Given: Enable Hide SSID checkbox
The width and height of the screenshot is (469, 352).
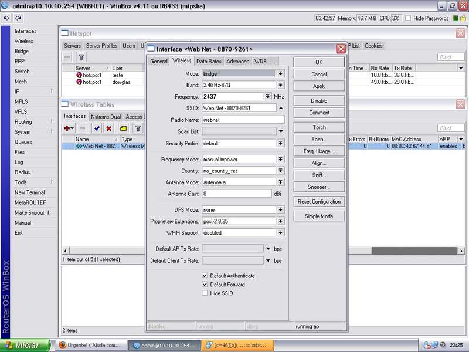Looking at the screenshot, I should tap(205, 293).
